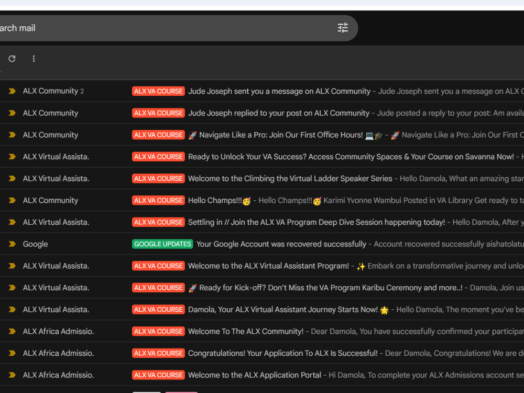The image size is (524, 393).
Task: Click the GOOGLE UPDATES label tag
Action: click(162, 244)
